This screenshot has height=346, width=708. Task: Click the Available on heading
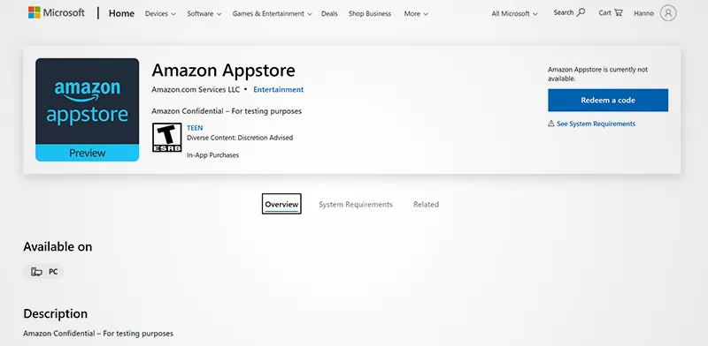click(58, 246)
